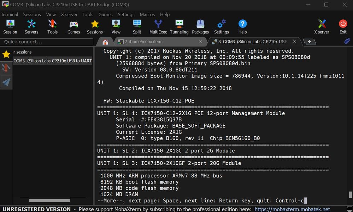Open the X server menu
Image resolution: width=353 pixels, height=212 pixels.
69,14
